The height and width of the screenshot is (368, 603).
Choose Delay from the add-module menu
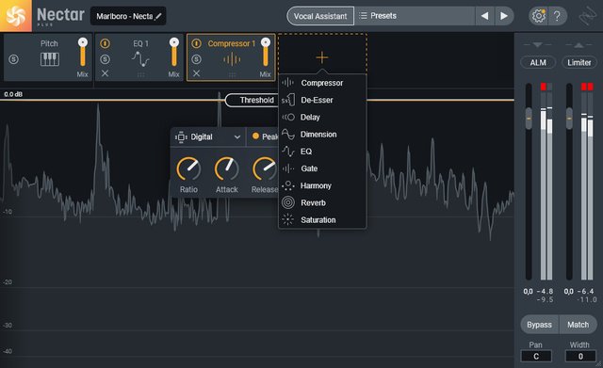pos(322,117)
